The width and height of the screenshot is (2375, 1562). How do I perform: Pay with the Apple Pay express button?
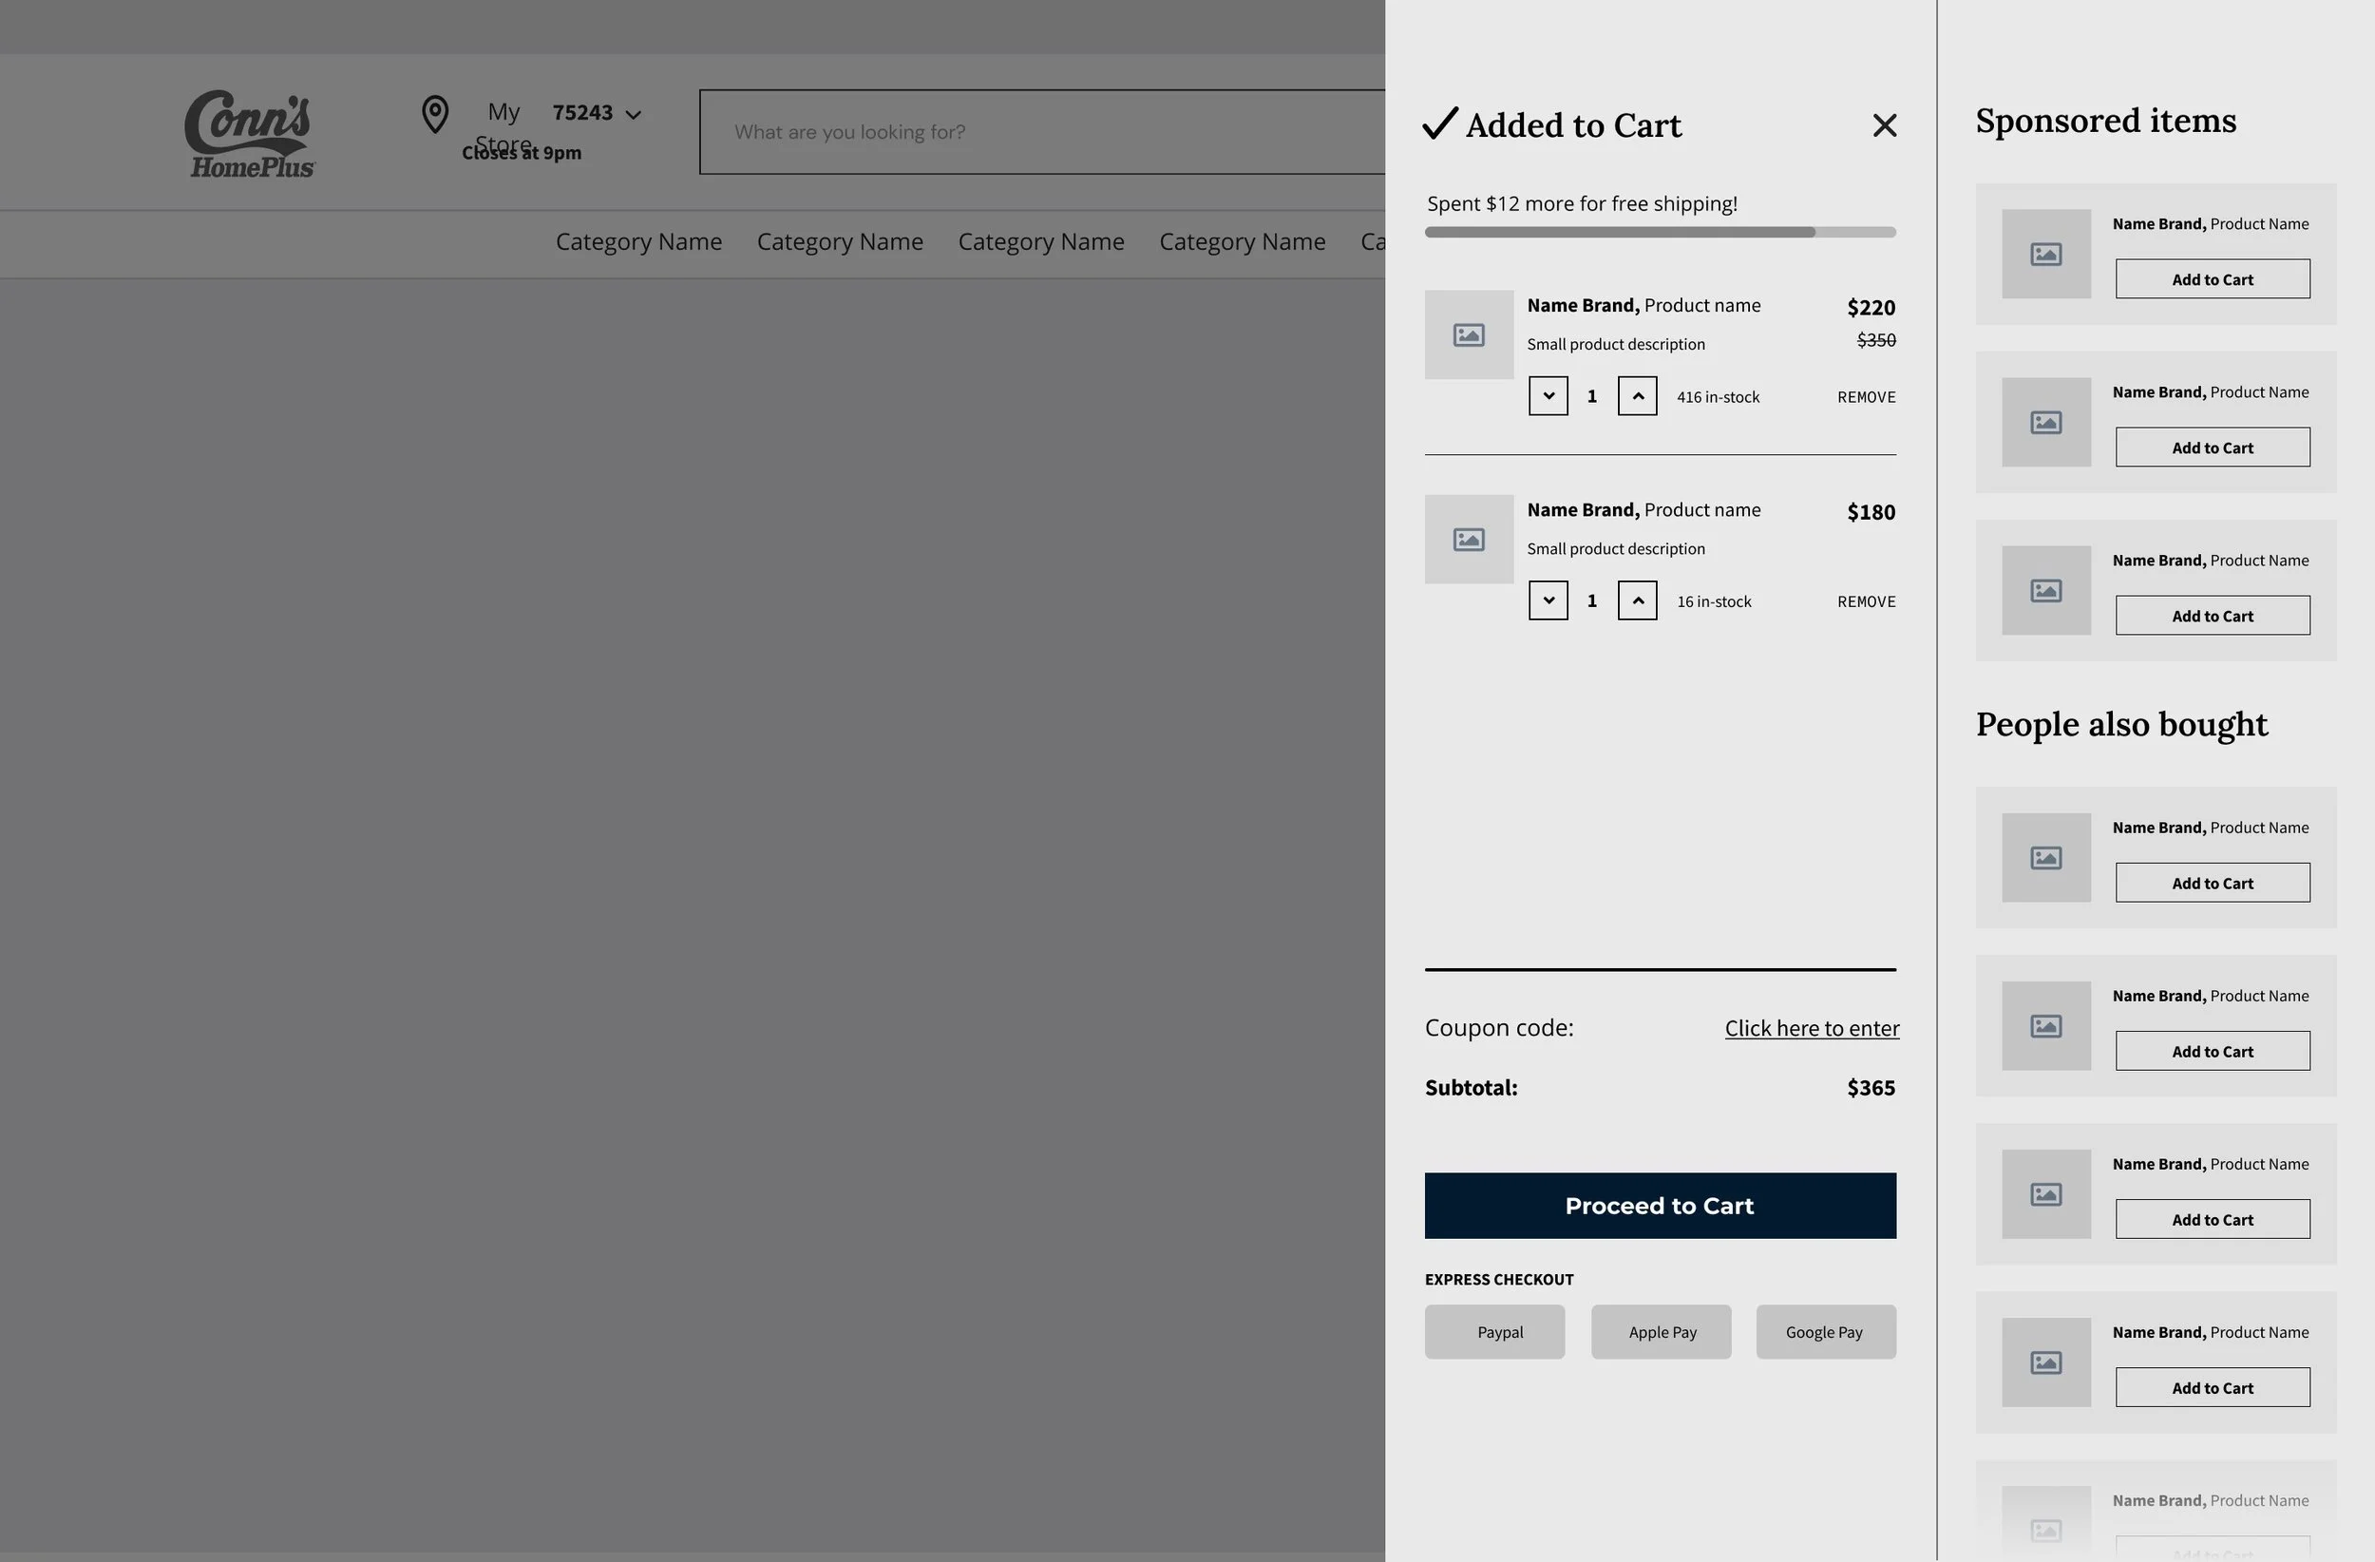[1661, 1332]
